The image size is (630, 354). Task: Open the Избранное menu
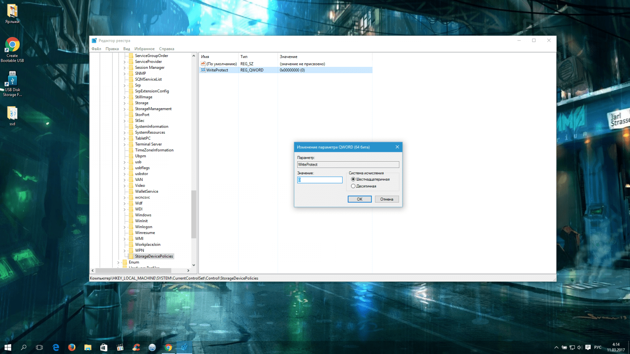click(144, 49)
